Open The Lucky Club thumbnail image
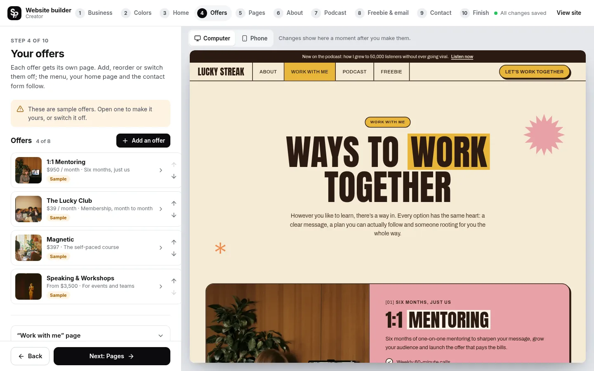The width and height of the screenshot is (594, 371). tap(28, 209)
